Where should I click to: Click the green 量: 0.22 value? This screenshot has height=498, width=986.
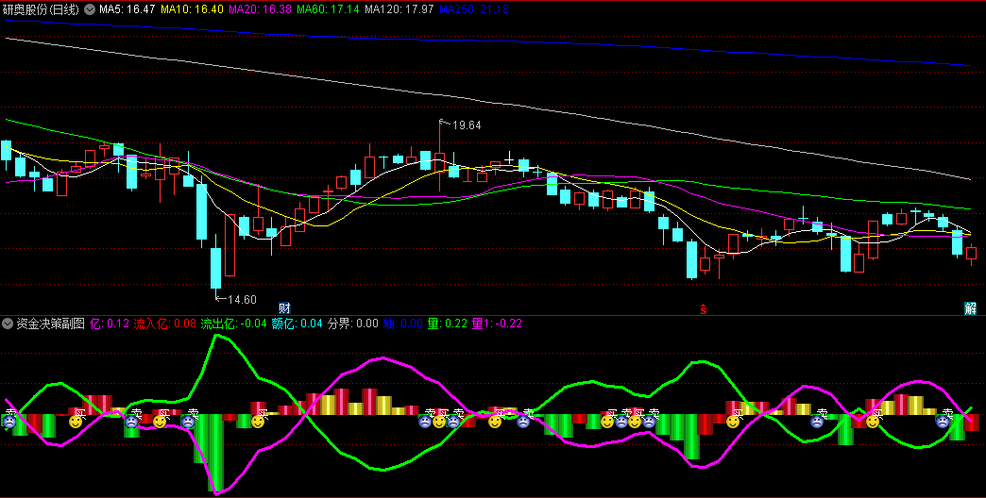click(x=447, y=324)
